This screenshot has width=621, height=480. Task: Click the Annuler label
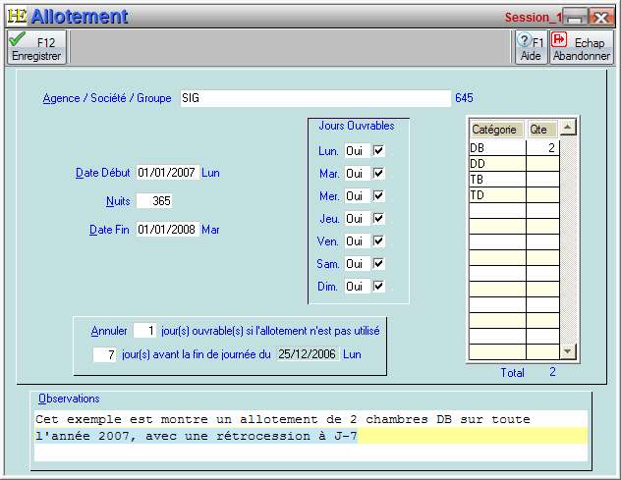(109, 331)
